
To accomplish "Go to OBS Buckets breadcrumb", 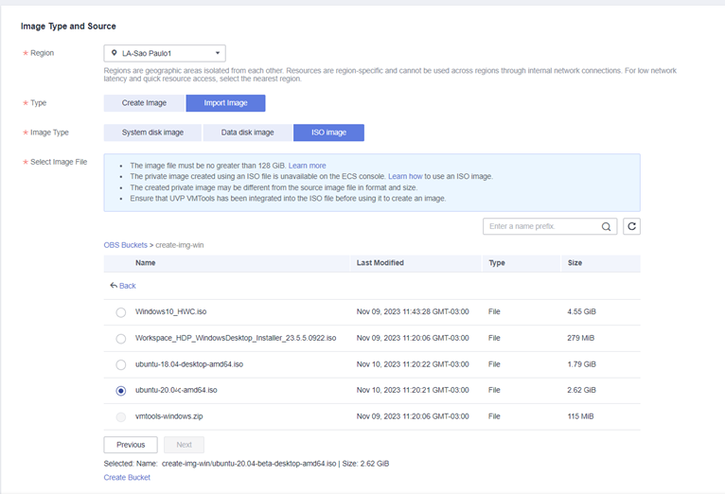I will (x=125, y=245).
